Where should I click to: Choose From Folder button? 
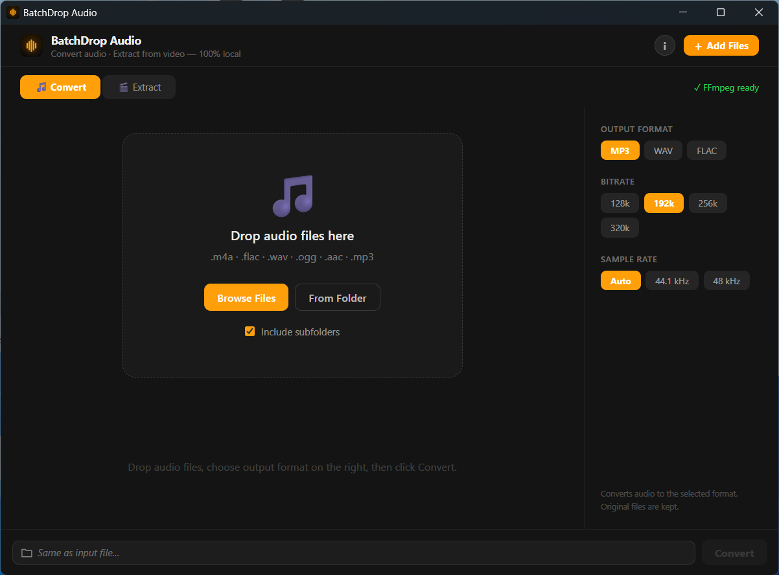coord(338,298)
